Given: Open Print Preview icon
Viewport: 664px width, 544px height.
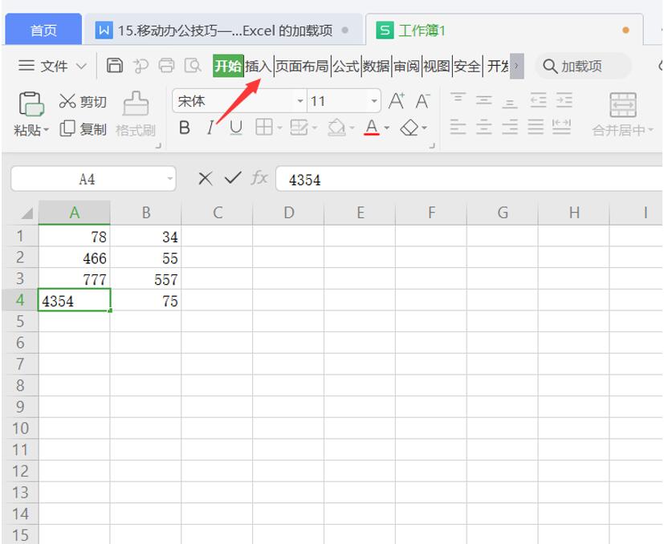Looking at the screenshot, I should point(193,66).
